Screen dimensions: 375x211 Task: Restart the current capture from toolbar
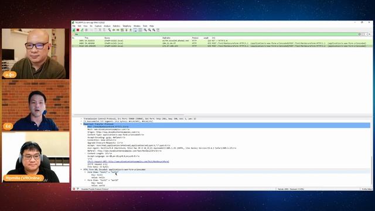[82, 30]
